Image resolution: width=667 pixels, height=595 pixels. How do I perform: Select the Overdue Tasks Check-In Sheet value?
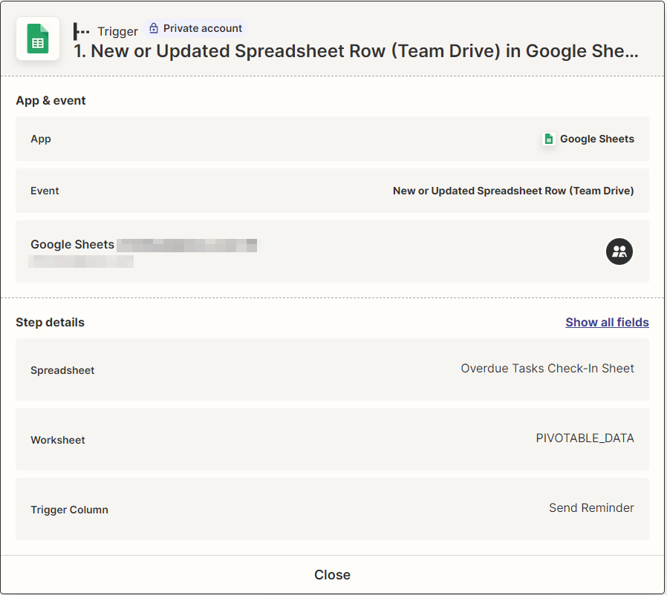click(x=547, y=369)
